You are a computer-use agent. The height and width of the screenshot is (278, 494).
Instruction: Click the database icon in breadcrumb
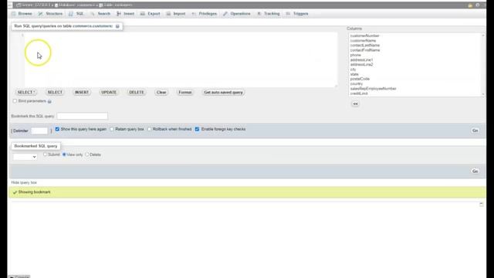pos(56,5)
